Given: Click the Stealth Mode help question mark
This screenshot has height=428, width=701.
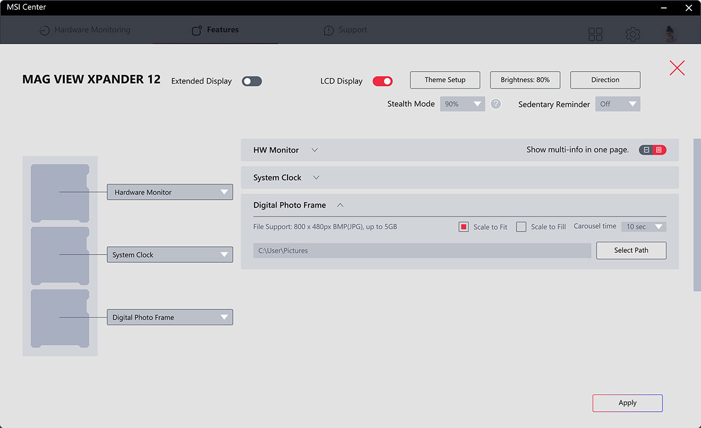Looking at the screenshot, I should (x=496, y=104).
